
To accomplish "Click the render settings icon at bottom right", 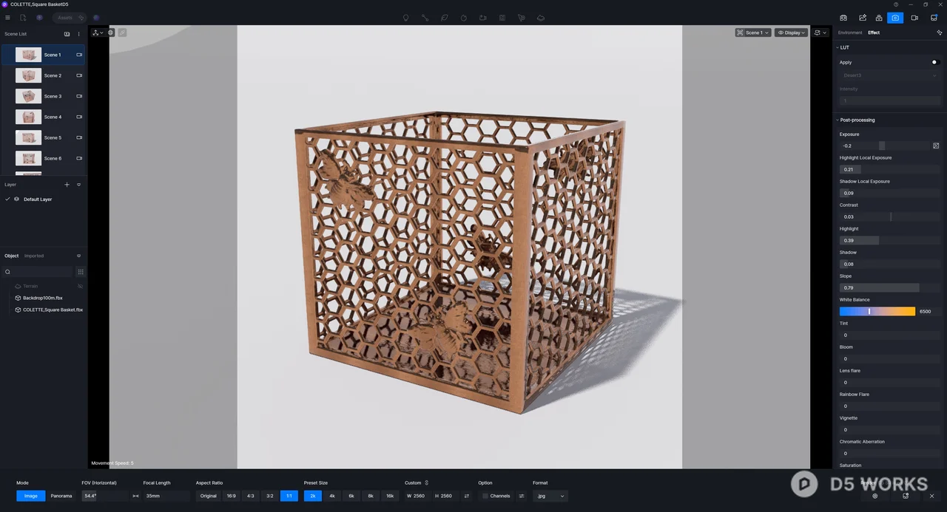I will (875, 496).
